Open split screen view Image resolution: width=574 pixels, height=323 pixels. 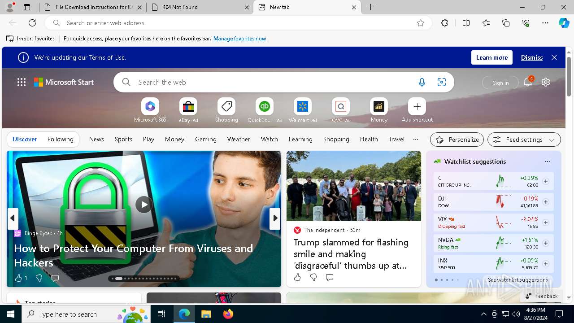tap(466, 23)
